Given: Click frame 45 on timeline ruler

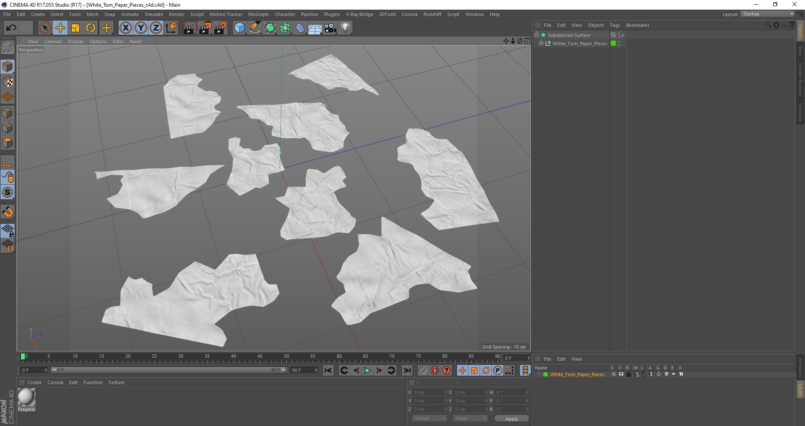Looking at the screenshot, I should click(260, 357).
